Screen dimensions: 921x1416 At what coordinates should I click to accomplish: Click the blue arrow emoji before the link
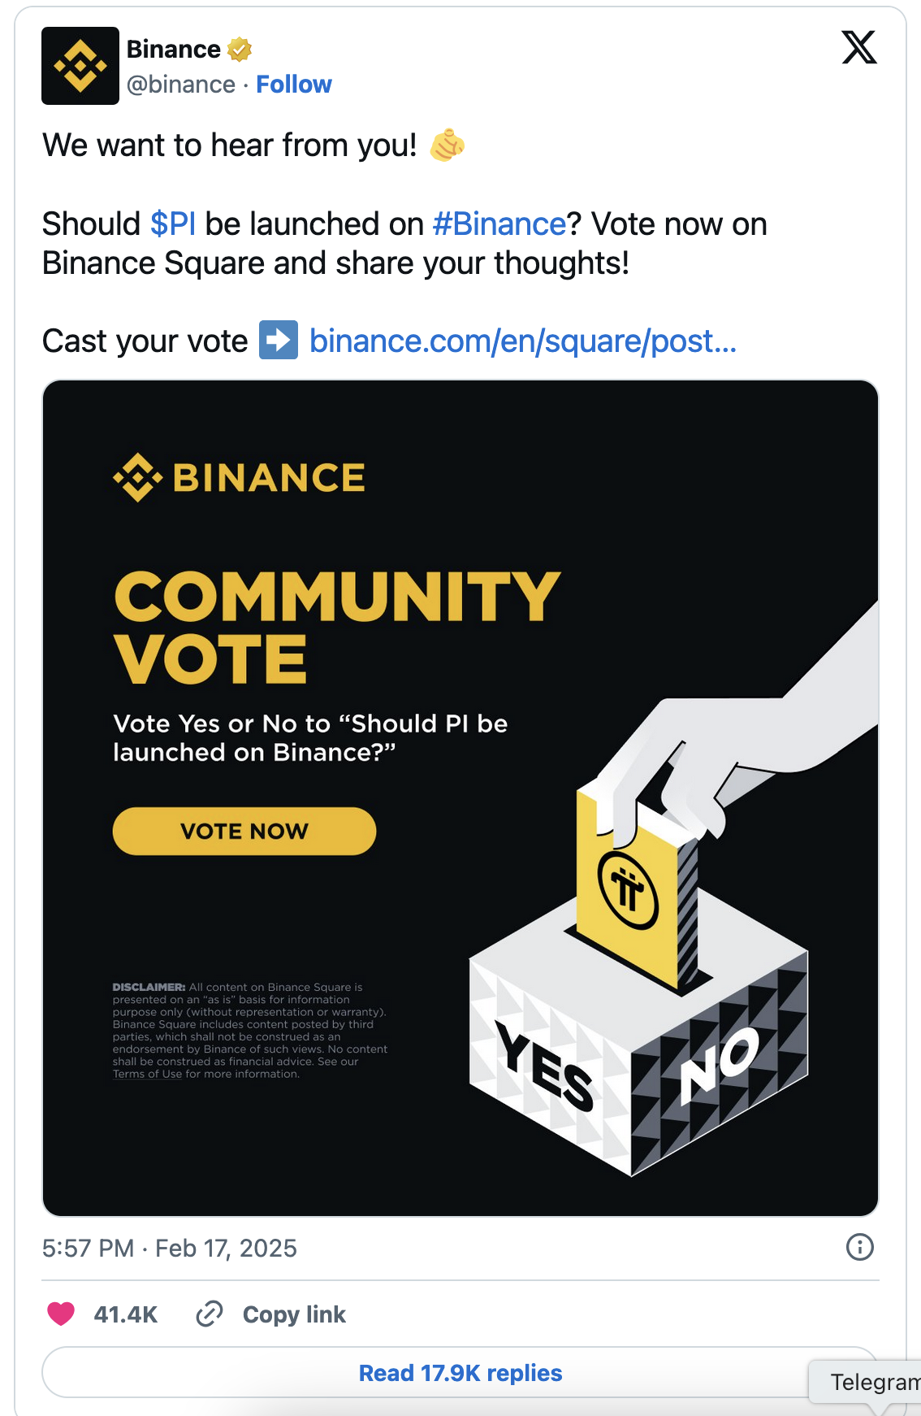click(278, 341)
